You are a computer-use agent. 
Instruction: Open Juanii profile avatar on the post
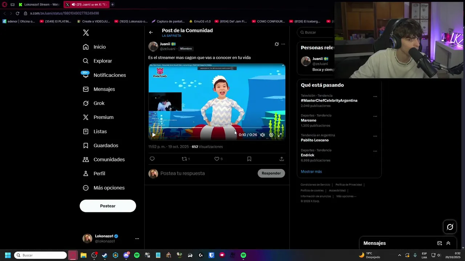153,46
